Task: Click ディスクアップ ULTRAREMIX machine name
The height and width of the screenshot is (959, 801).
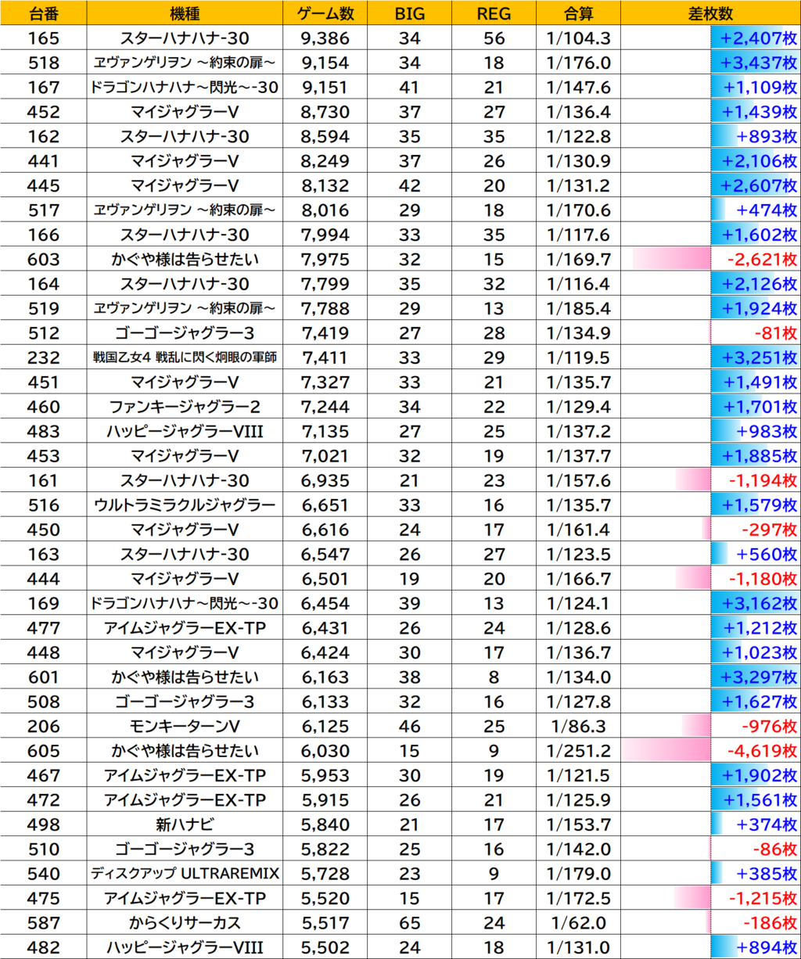Action: 185,872
